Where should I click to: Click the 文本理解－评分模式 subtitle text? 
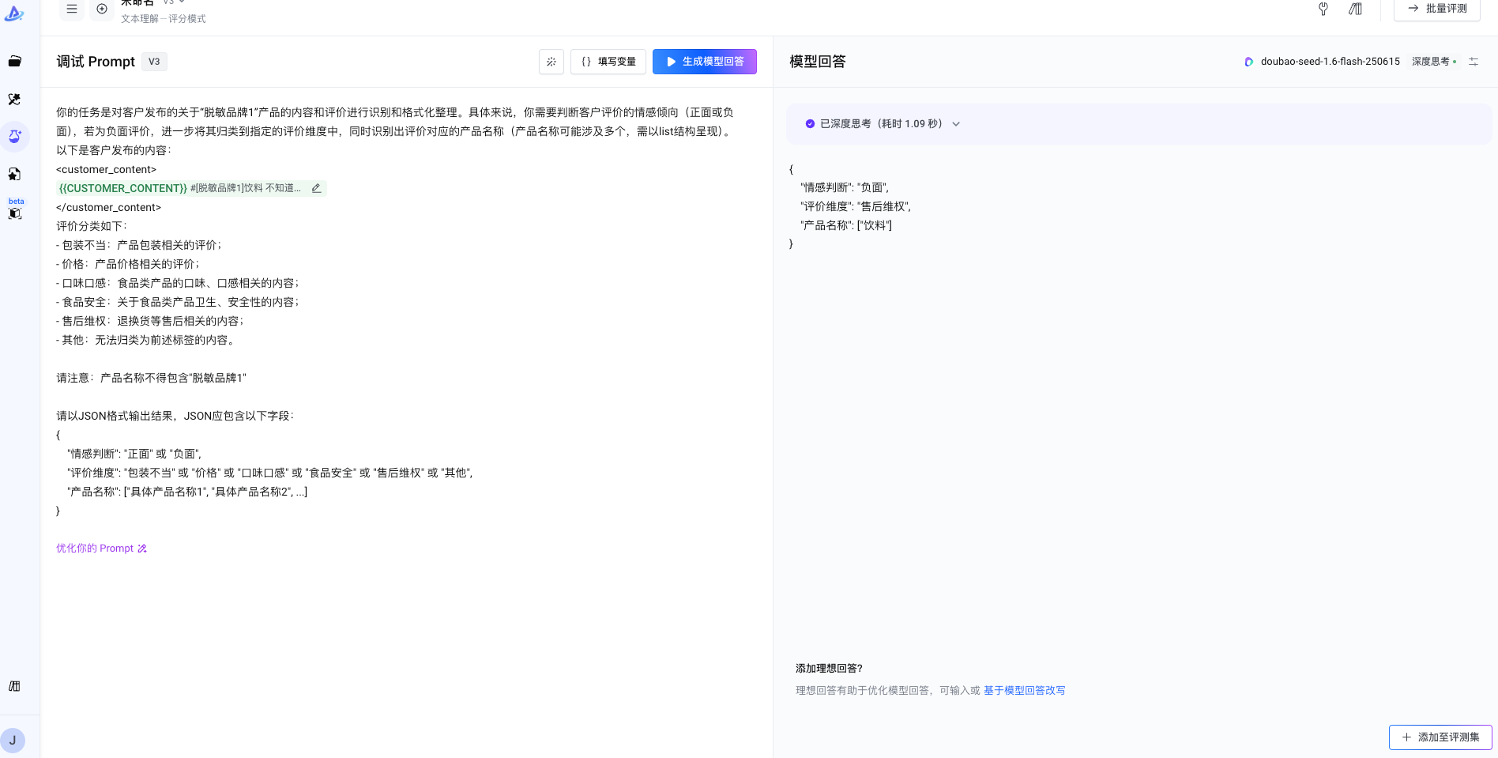pos(164,19)
